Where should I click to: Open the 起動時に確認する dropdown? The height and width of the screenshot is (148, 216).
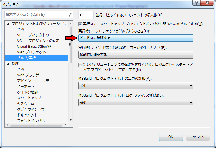coord(136,55)
